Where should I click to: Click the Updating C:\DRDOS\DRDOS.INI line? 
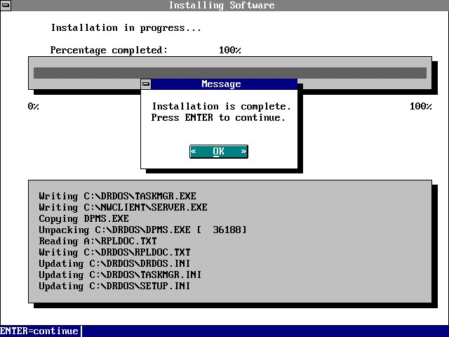[x=115, y=263]
